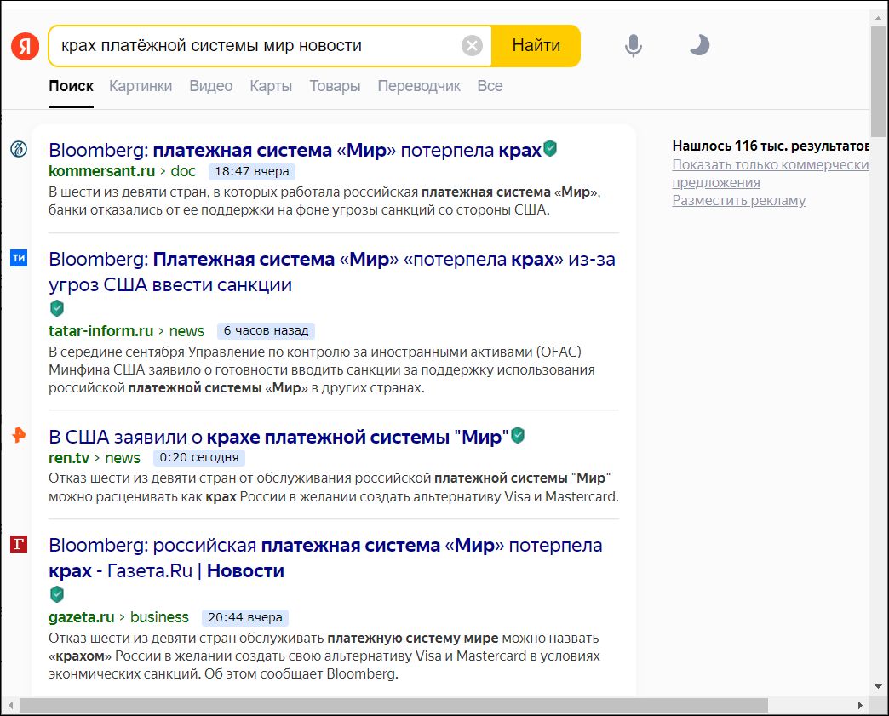Open the Все services menu
Image resolution: width=889 pixels, height=716 pixels.
[490, 86]
